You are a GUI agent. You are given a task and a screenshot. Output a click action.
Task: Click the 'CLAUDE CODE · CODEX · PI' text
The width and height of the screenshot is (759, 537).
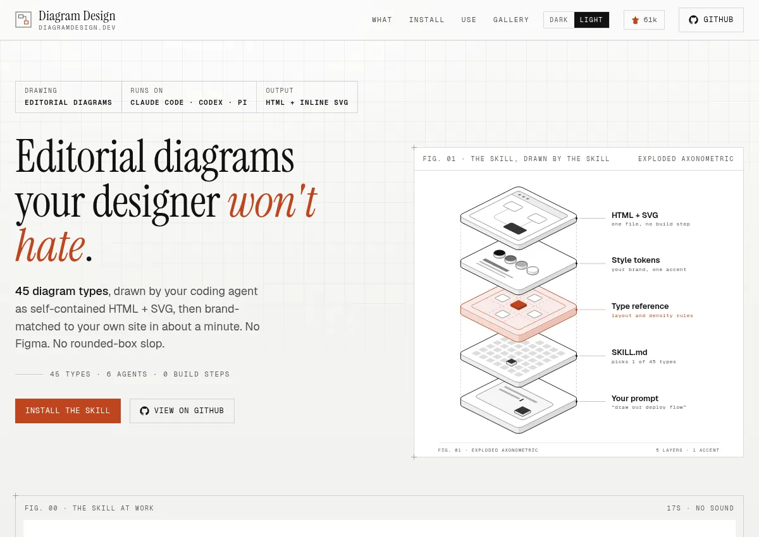pyautogui.click(x=189, y=102)
